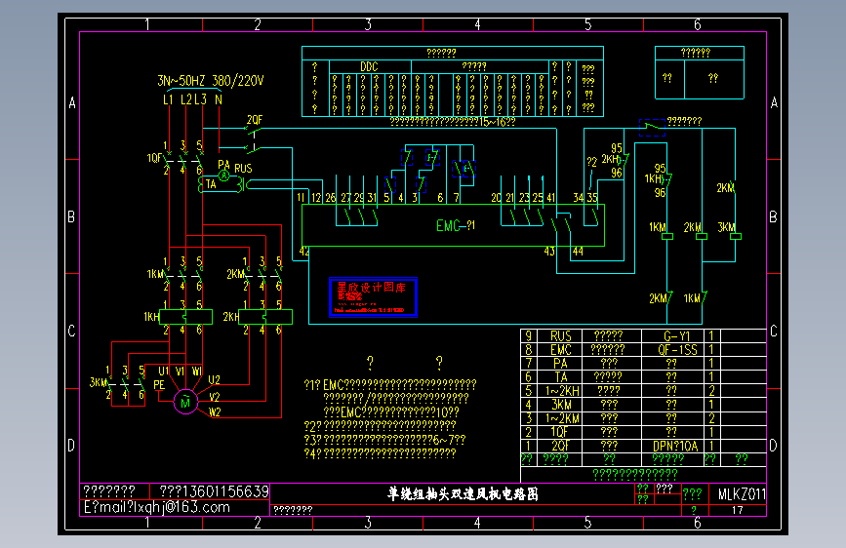Click the "L3" phase label
The height and width of the screenshot is (548, 846).
(200, 99)
